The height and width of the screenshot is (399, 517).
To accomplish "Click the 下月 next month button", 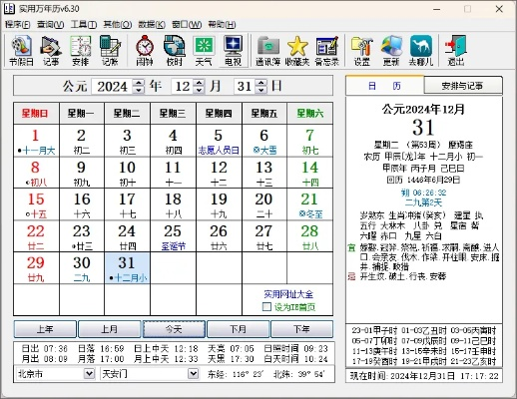I will [238, 329].
